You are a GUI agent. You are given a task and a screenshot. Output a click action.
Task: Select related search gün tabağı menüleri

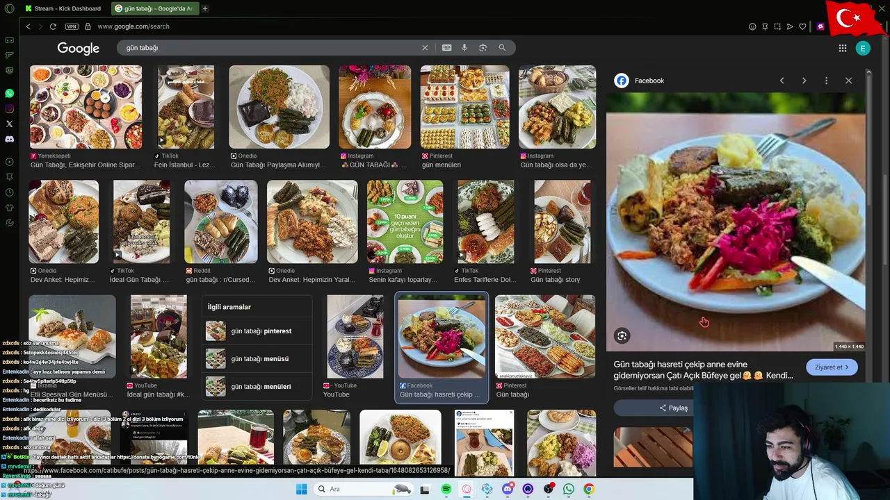point(257,386)
